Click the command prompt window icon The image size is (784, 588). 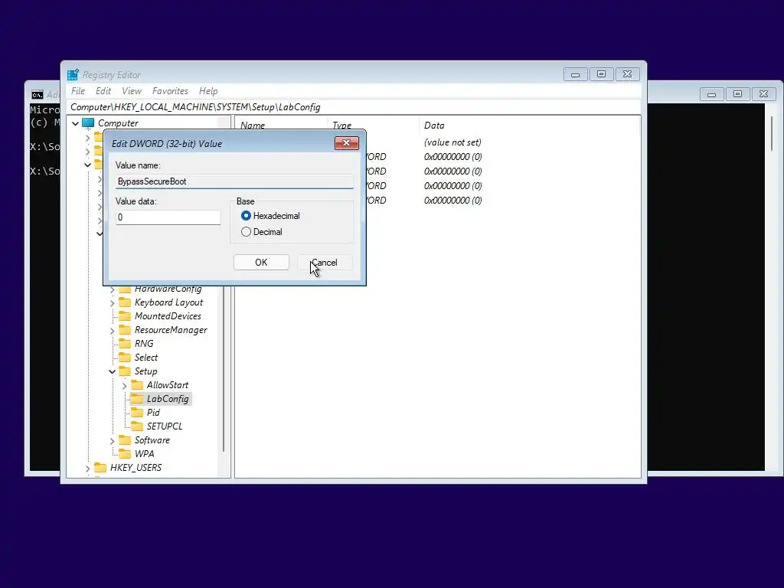pos(38,95)
